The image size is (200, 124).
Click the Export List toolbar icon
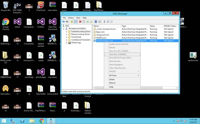[91, 22]
